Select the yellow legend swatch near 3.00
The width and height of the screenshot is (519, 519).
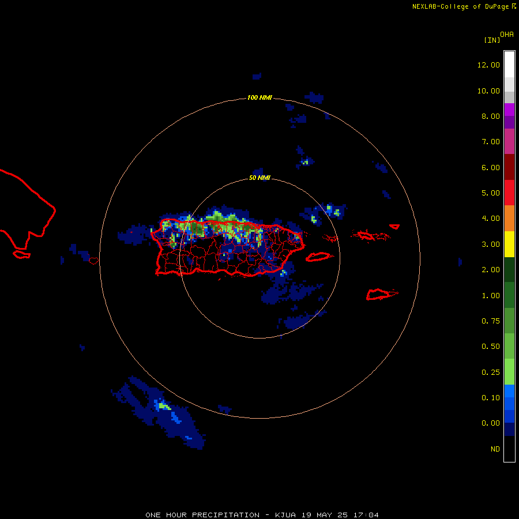point(509,244)
